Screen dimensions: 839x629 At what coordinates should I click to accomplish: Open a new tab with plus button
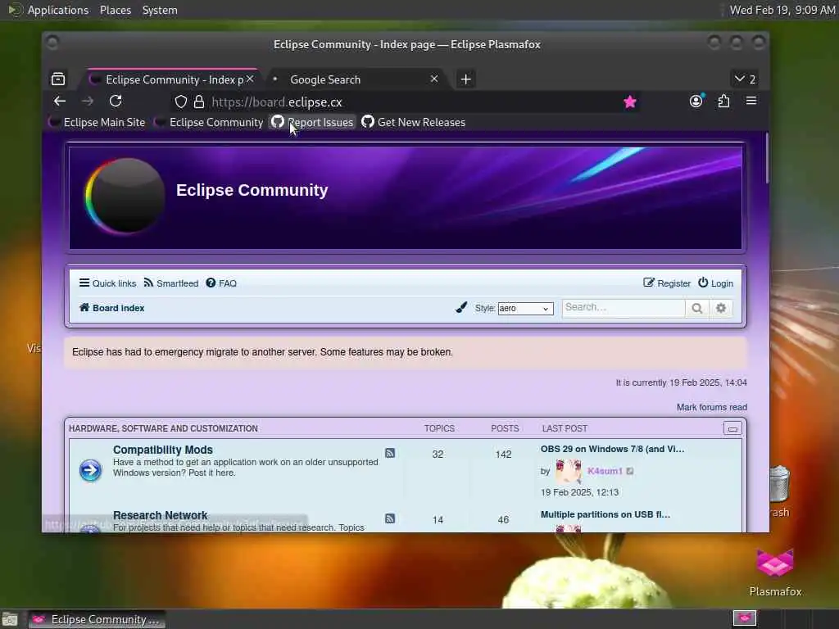(x=466, y=79)
